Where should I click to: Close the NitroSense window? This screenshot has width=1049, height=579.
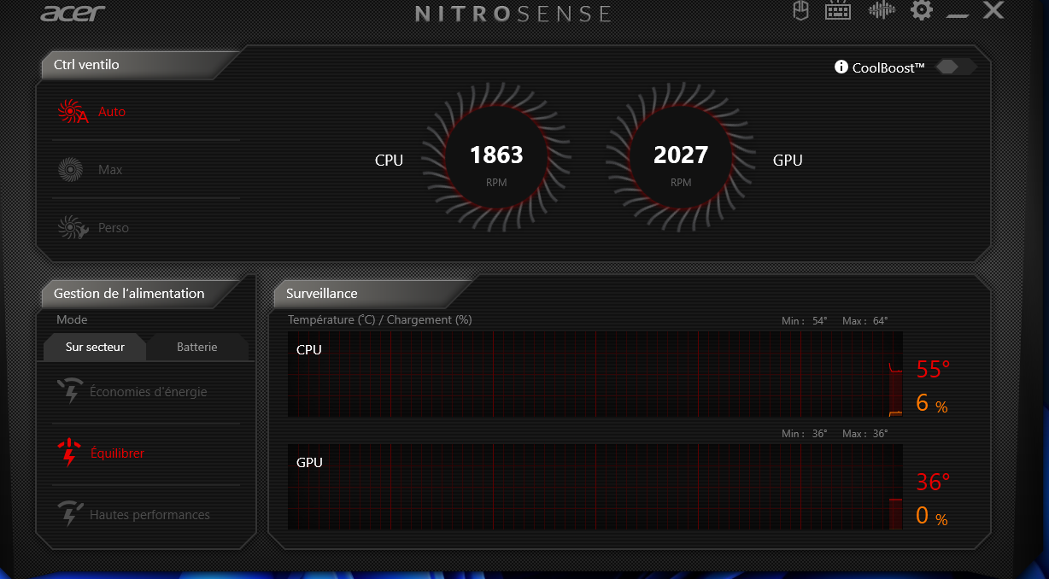click(993, 10)
